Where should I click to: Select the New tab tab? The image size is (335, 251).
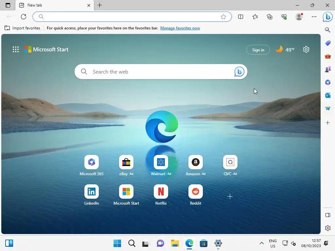55,5
